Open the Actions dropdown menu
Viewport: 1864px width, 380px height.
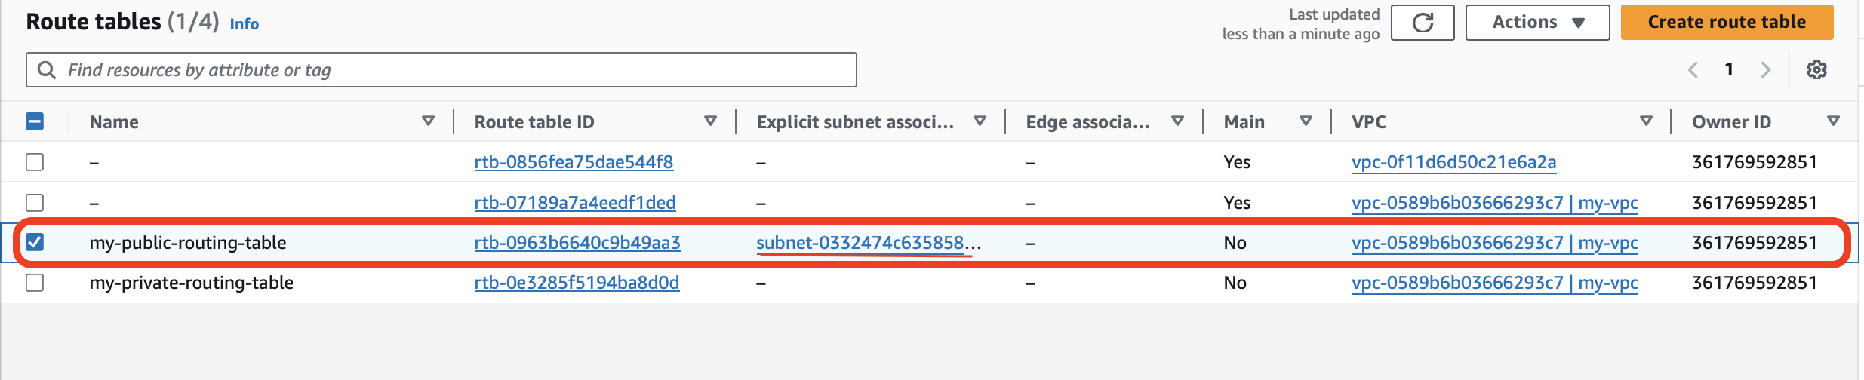tap(1537, 23)
